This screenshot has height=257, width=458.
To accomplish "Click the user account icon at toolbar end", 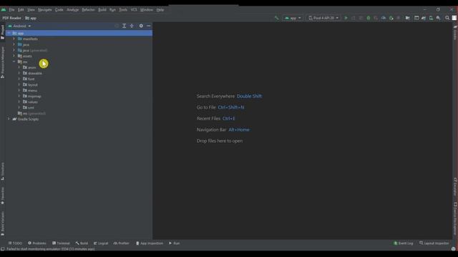I will coord(454,18).
